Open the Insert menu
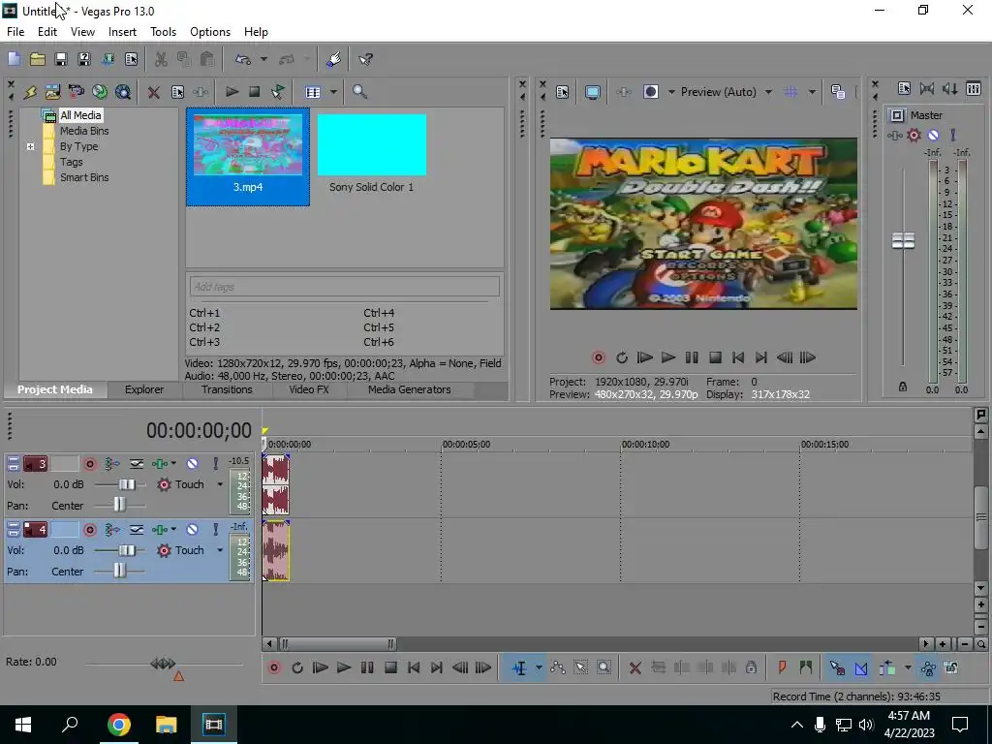The width and height of the screenshot is (992, 744). [122, 32]
